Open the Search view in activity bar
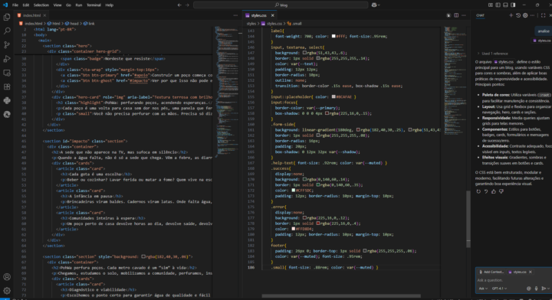 click(x=7, y=31)
